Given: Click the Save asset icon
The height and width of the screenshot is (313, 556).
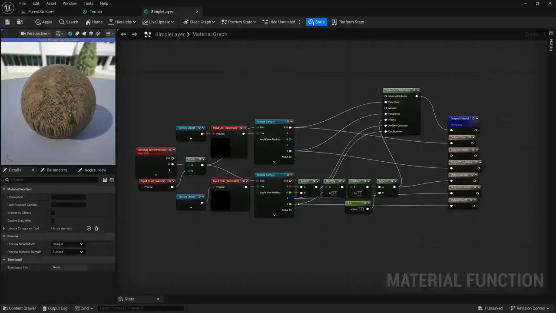Looking at the screenshot, I should [x=7, y=22].
